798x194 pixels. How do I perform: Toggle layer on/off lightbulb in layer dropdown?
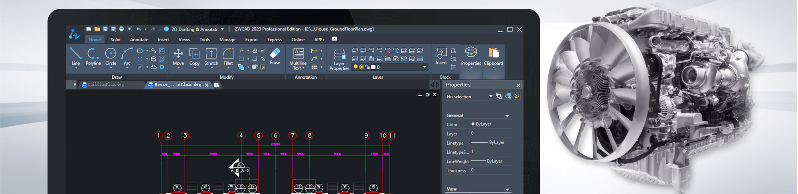tap(356, 67)
